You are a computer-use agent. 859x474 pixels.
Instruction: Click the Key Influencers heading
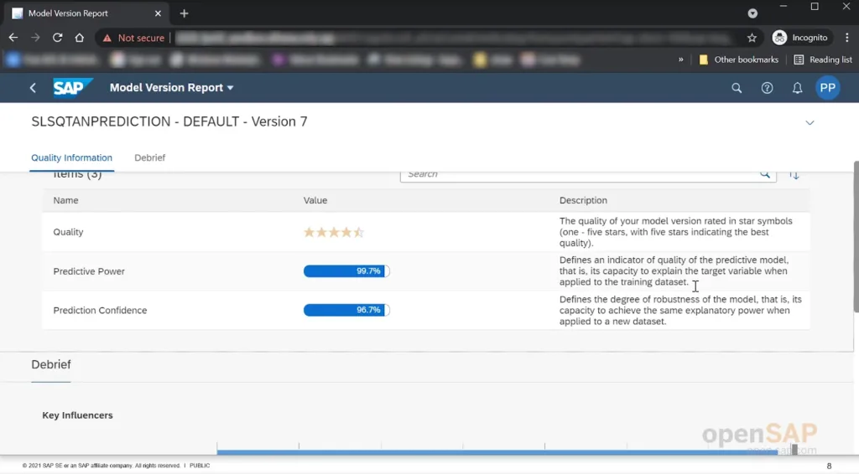[x=77, y=415]
